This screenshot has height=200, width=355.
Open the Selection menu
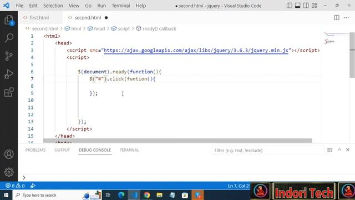tap(53, 6)
